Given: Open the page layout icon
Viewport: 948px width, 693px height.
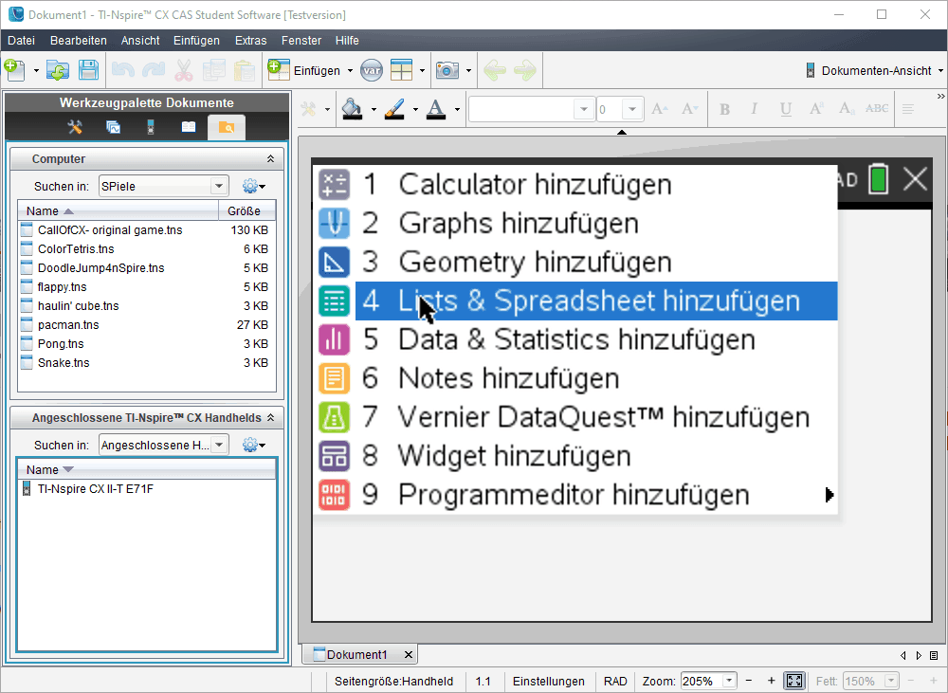Looking at the screenshot, I should coord(401,70).
